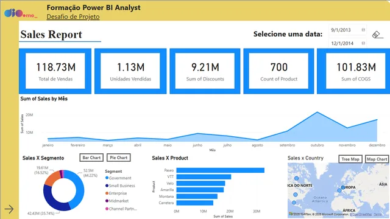
Task: Click the right arrow navigation icon
Action: pos(9,209)
